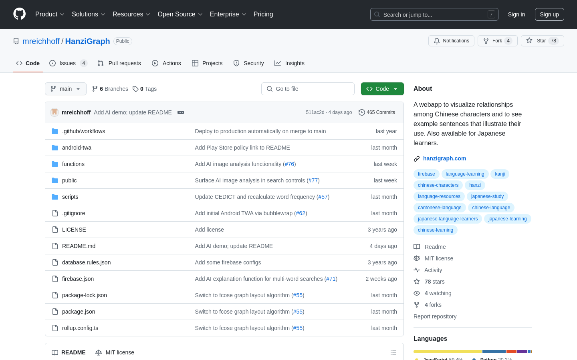Open the Pricing page link
The height and width of the screenshot is (360, 577).
coord(263,14)
